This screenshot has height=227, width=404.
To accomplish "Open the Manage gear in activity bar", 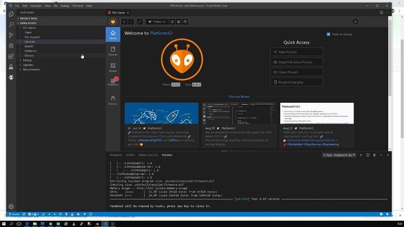I will pyautogui.click(x=11, y=206).
